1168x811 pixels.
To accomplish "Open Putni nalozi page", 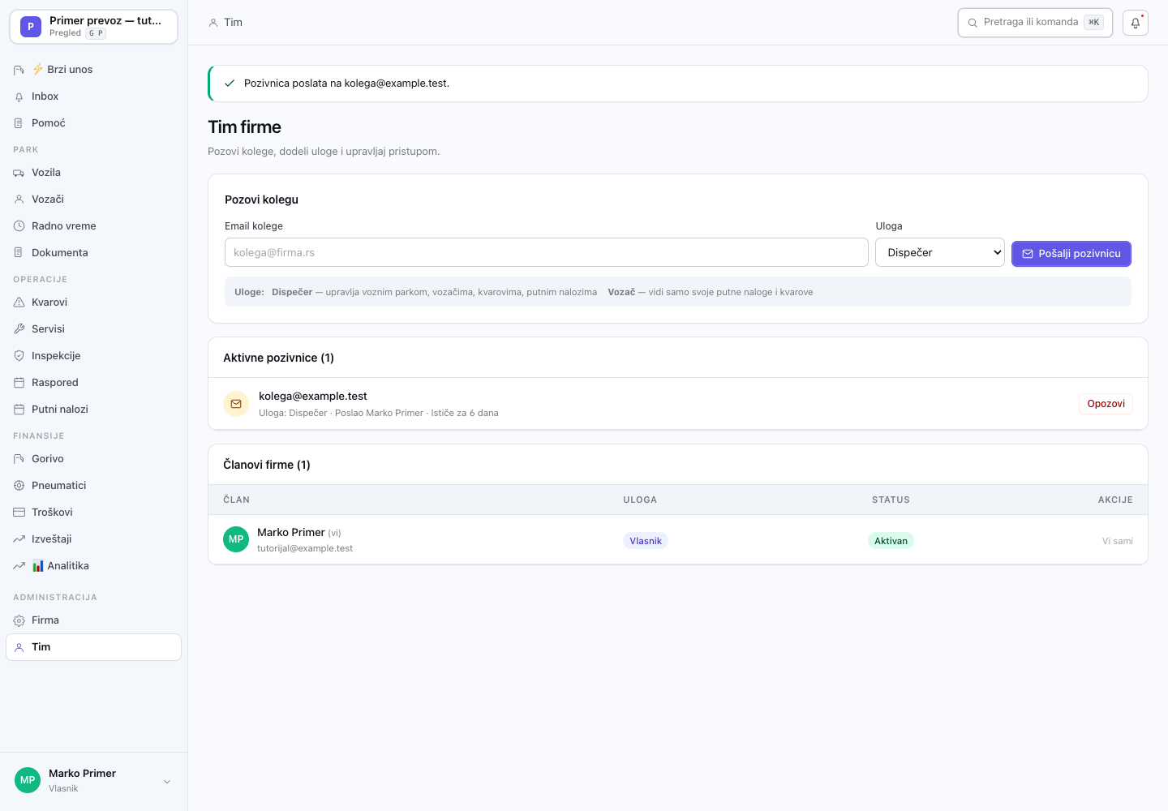I will 93,410.
